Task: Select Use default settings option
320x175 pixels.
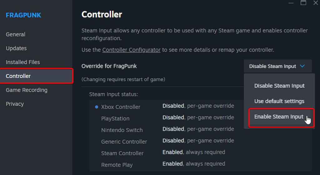Action: point(279,101)
